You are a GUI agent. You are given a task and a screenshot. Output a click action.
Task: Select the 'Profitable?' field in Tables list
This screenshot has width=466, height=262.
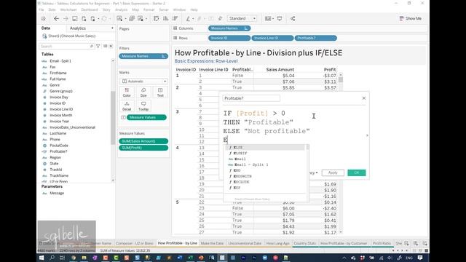click(58, 151)
